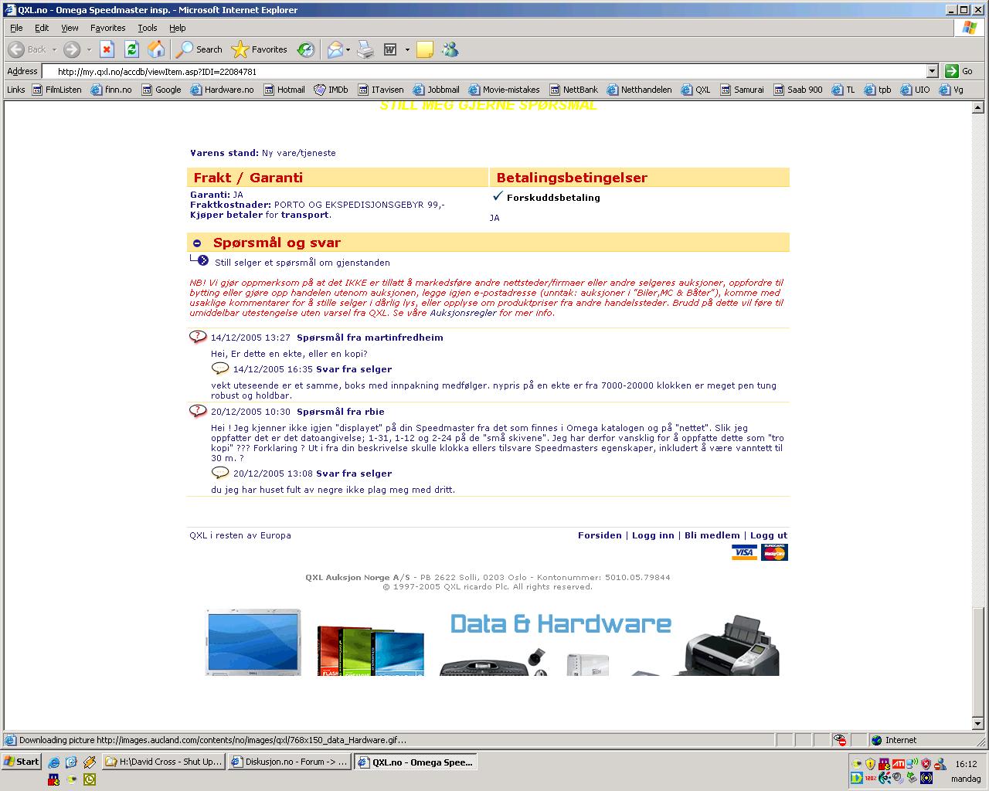Click the Refresh page icon
Screen dimensions: 989x791
click(x=131, y=49)
